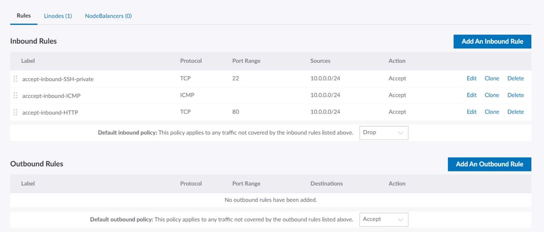Click drag handle for acccept-inbound-ICMP rule
Screen dimensions: 544x232
click(15, 96)
